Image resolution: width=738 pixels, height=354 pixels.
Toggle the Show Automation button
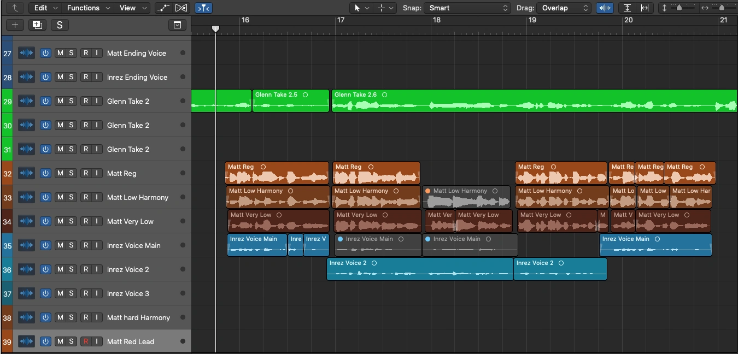click(x=162, y=8)
